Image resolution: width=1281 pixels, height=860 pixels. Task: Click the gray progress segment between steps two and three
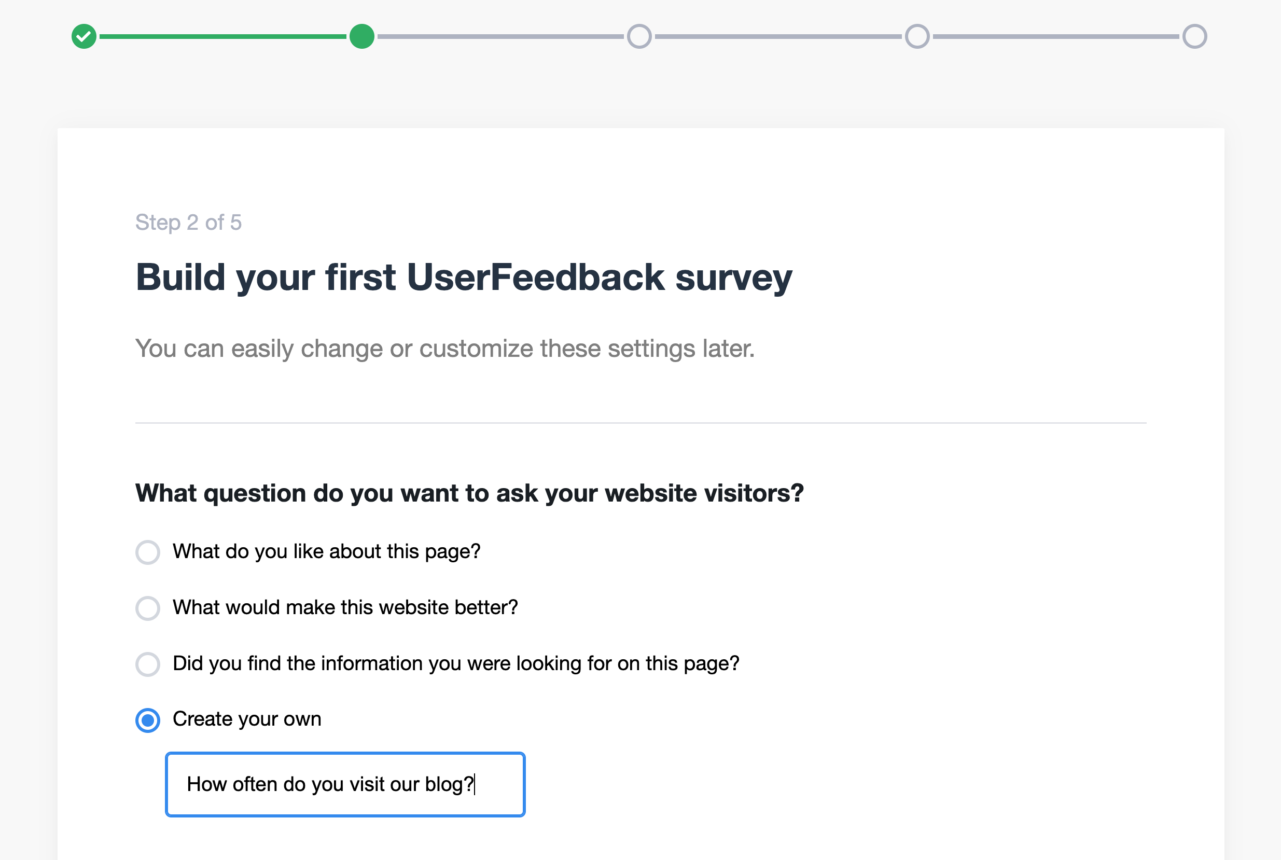[x=500, y=36]
